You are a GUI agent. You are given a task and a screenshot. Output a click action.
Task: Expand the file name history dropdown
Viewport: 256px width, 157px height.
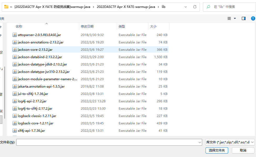[x=200, y=142]
